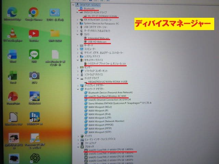Click the Integrated Webcam device icon
Viewport: 219px width, 164px height.
coord(86,38)
